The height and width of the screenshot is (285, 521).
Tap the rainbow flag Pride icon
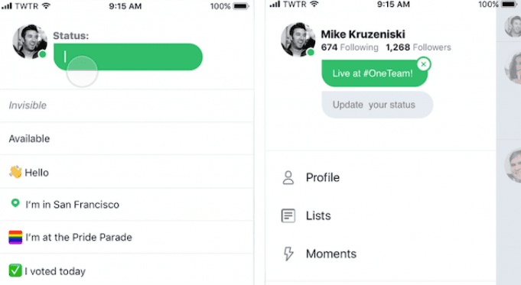tap(15, 237)
